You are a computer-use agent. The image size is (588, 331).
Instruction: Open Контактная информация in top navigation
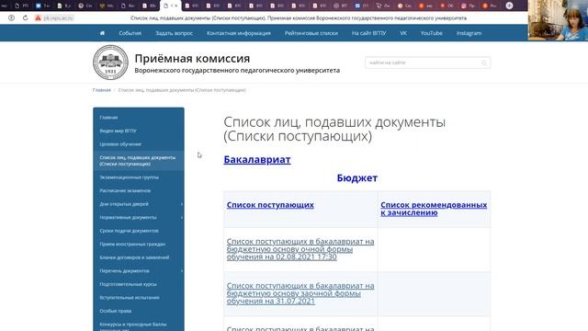[x=239, y=33]
